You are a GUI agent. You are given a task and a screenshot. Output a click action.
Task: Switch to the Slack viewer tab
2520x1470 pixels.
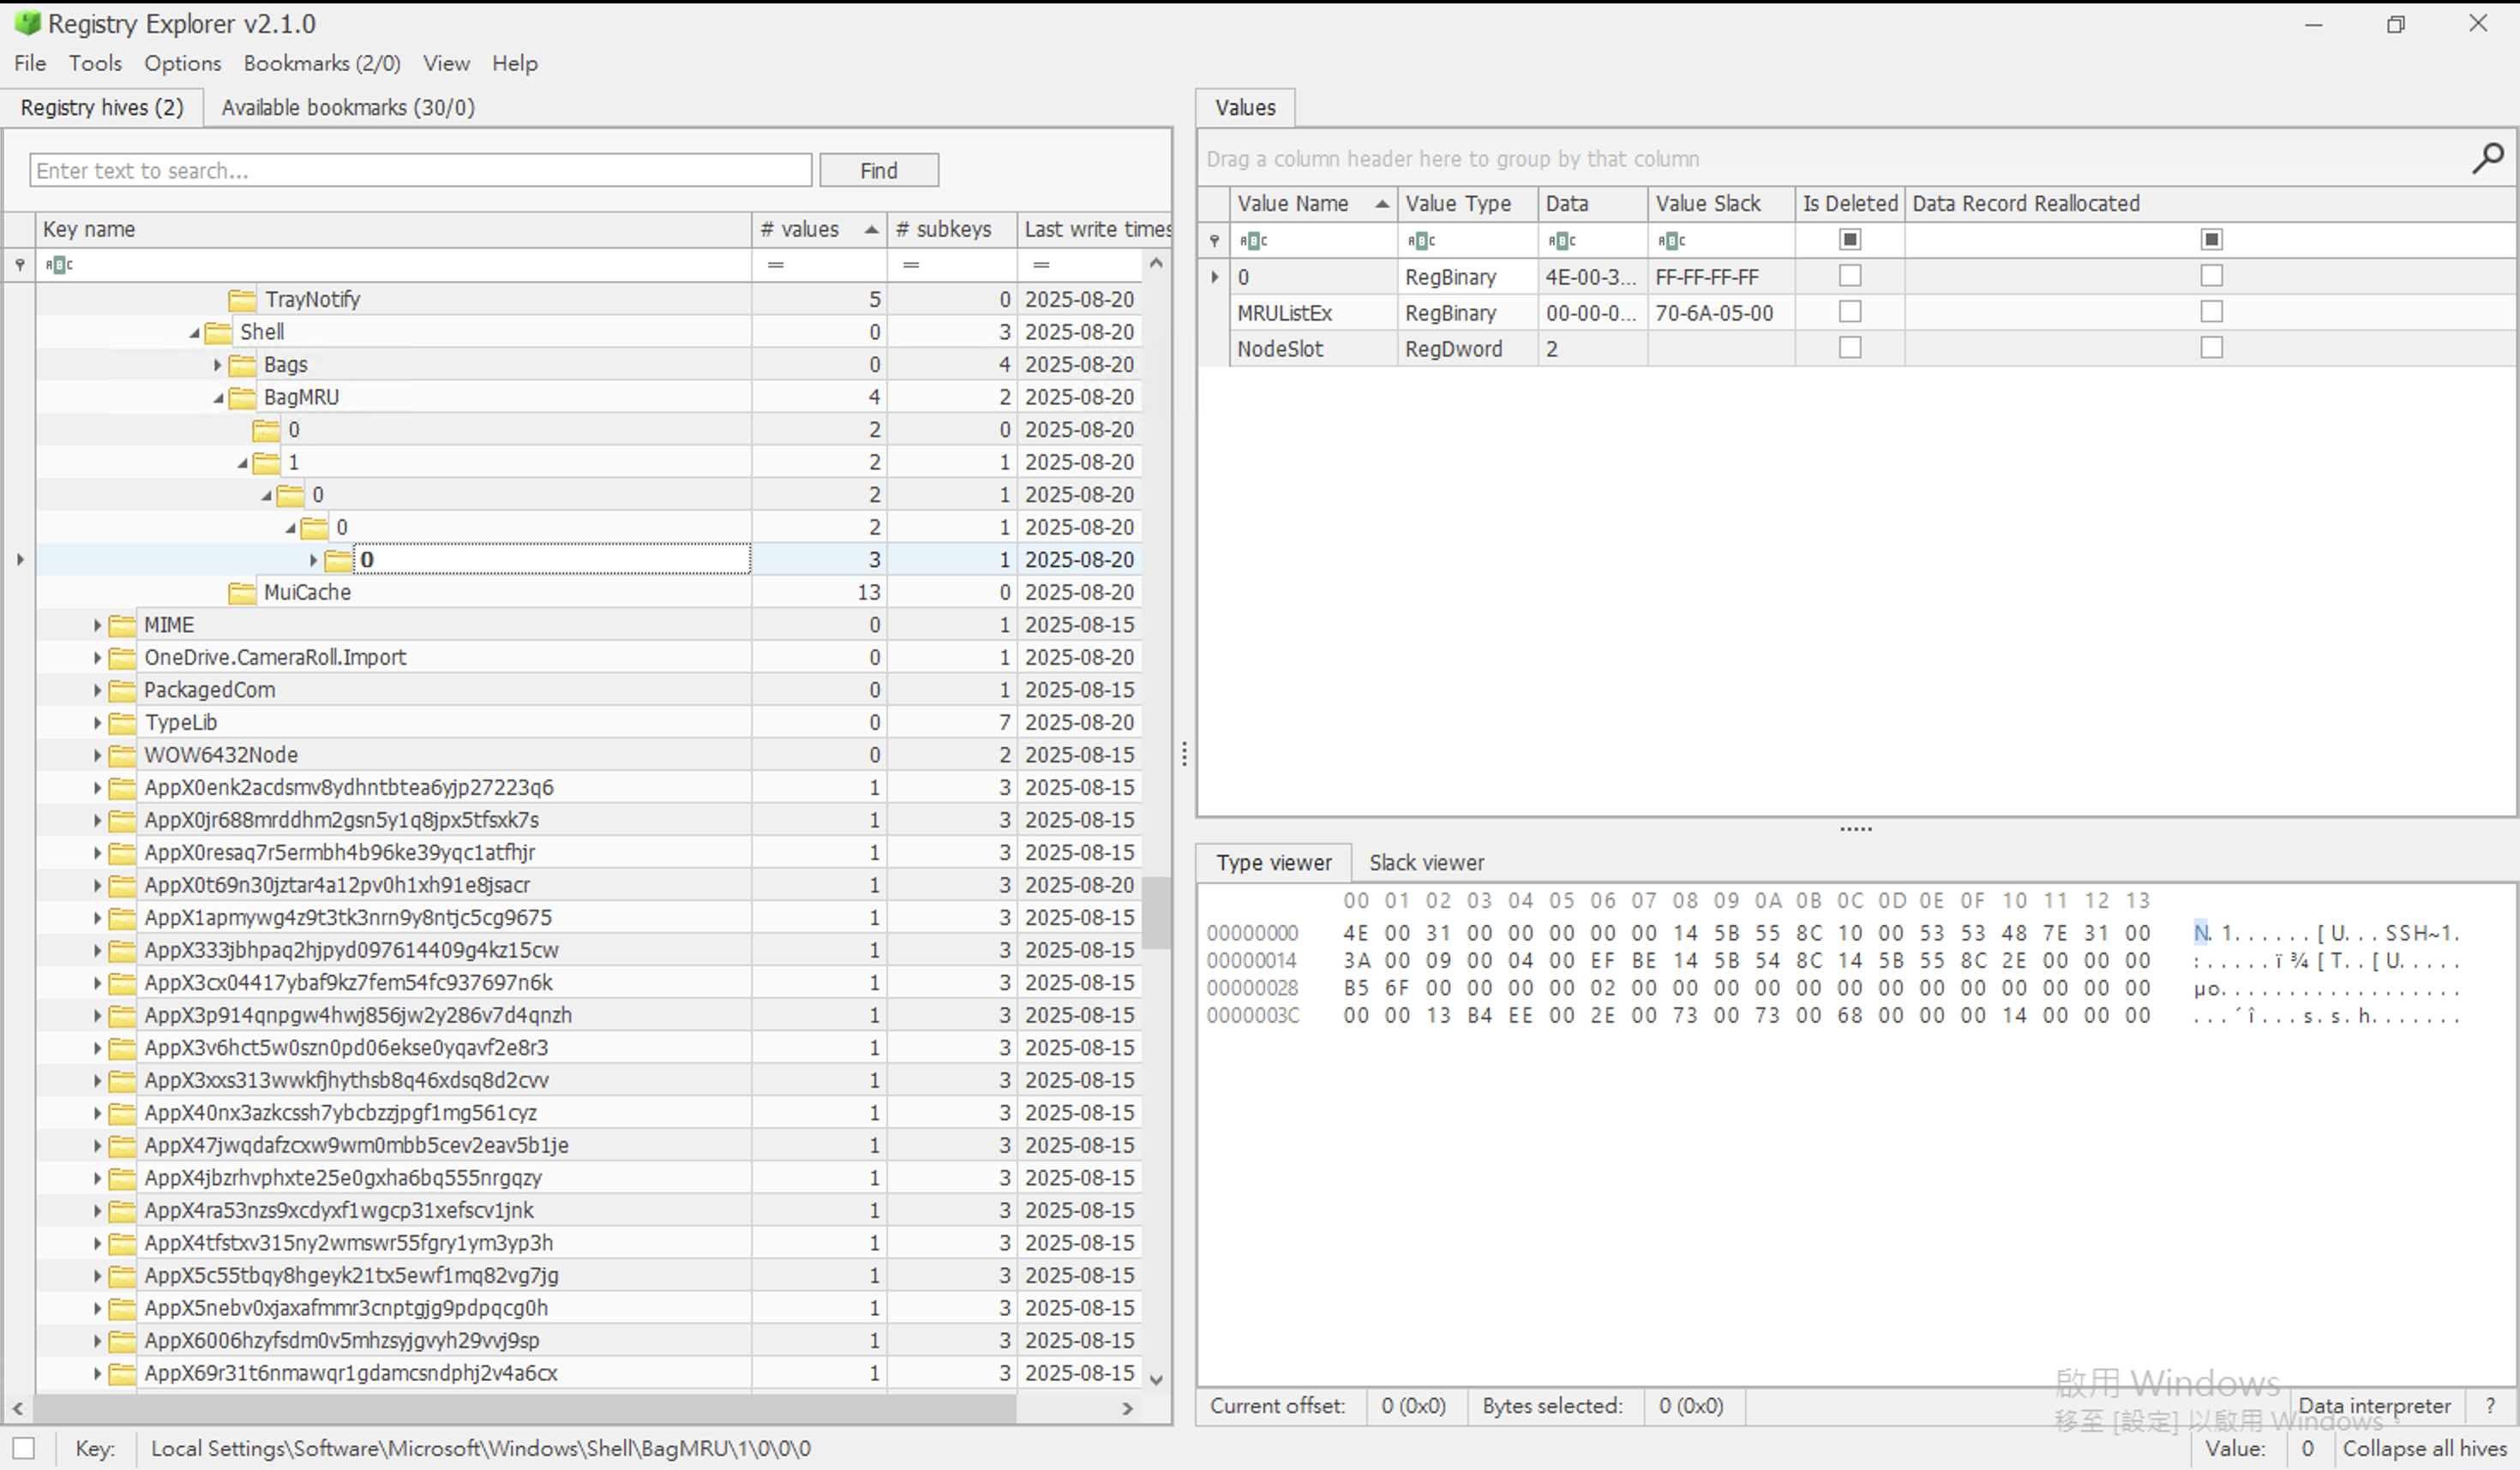[x=1426, y=863]
